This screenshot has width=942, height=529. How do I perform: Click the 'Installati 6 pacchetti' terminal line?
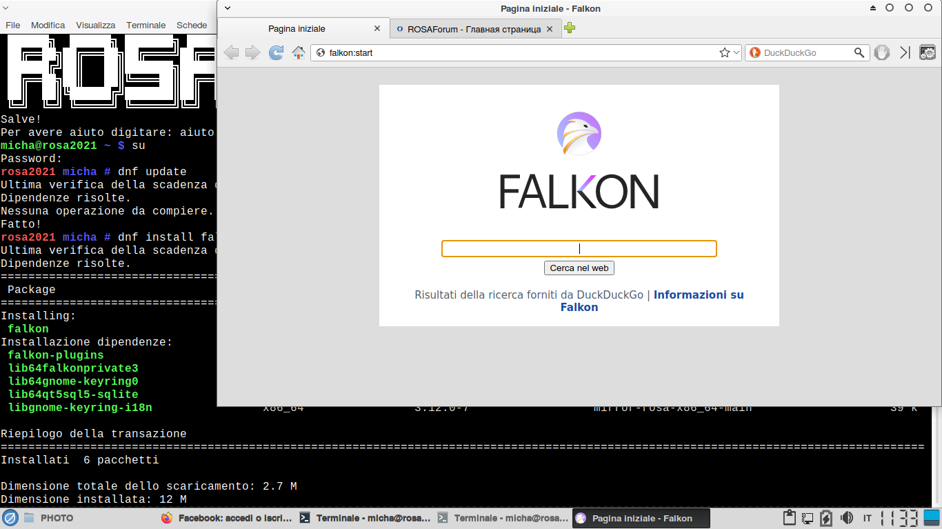click(80, 460)
